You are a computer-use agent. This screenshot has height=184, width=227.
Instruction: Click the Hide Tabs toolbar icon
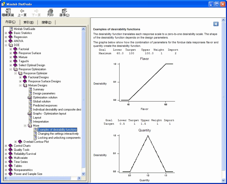tap(8, 12)
